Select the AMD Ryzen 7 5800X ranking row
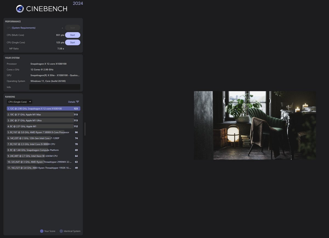 pyautogui.click(x=44, y=132)
